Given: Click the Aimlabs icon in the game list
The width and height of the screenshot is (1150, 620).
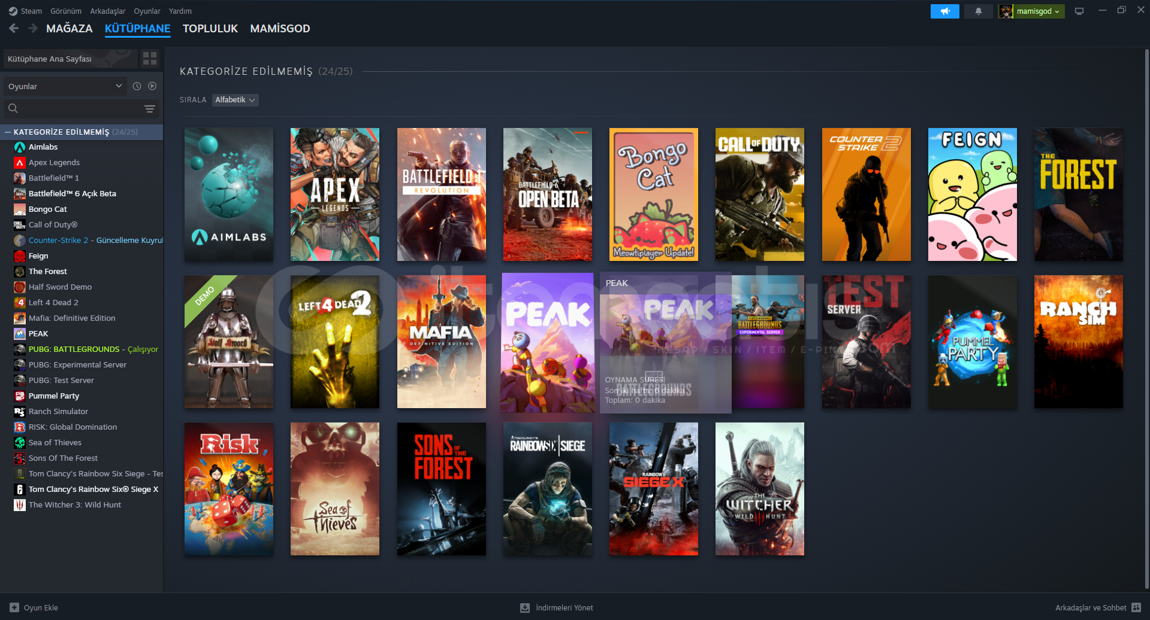Looking at the screenshot, I should pyautogui.click(x=20, y=147).
